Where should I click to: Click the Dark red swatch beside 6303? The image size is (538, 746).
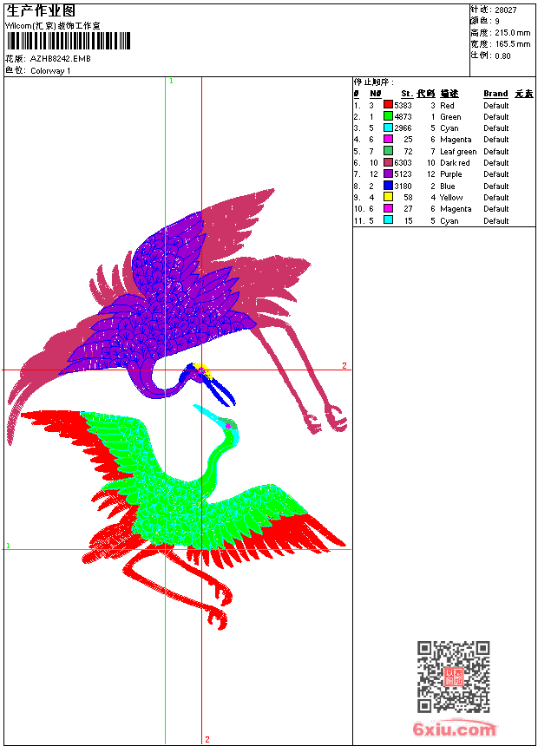click(x=388, y=162)
